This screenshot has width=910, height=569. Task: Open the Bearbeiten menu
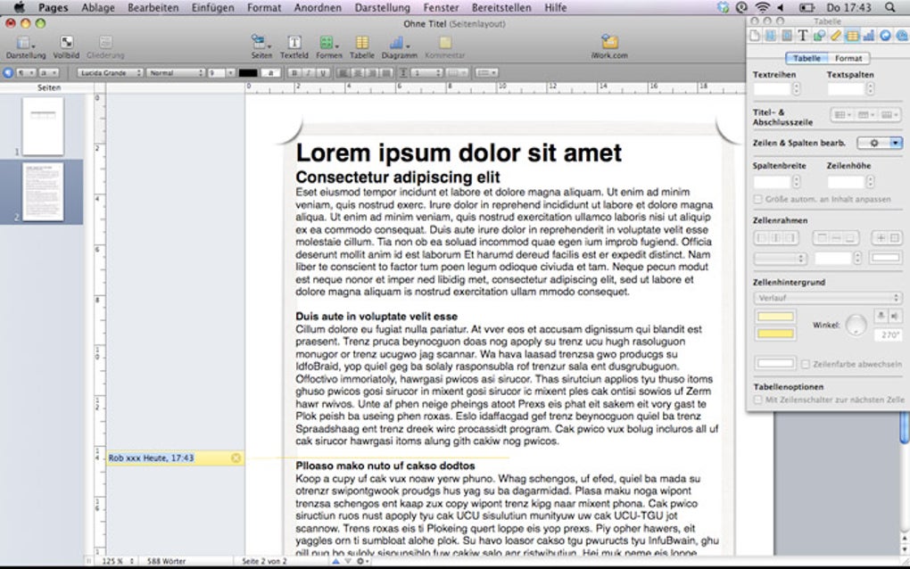(x=153, y=7)
